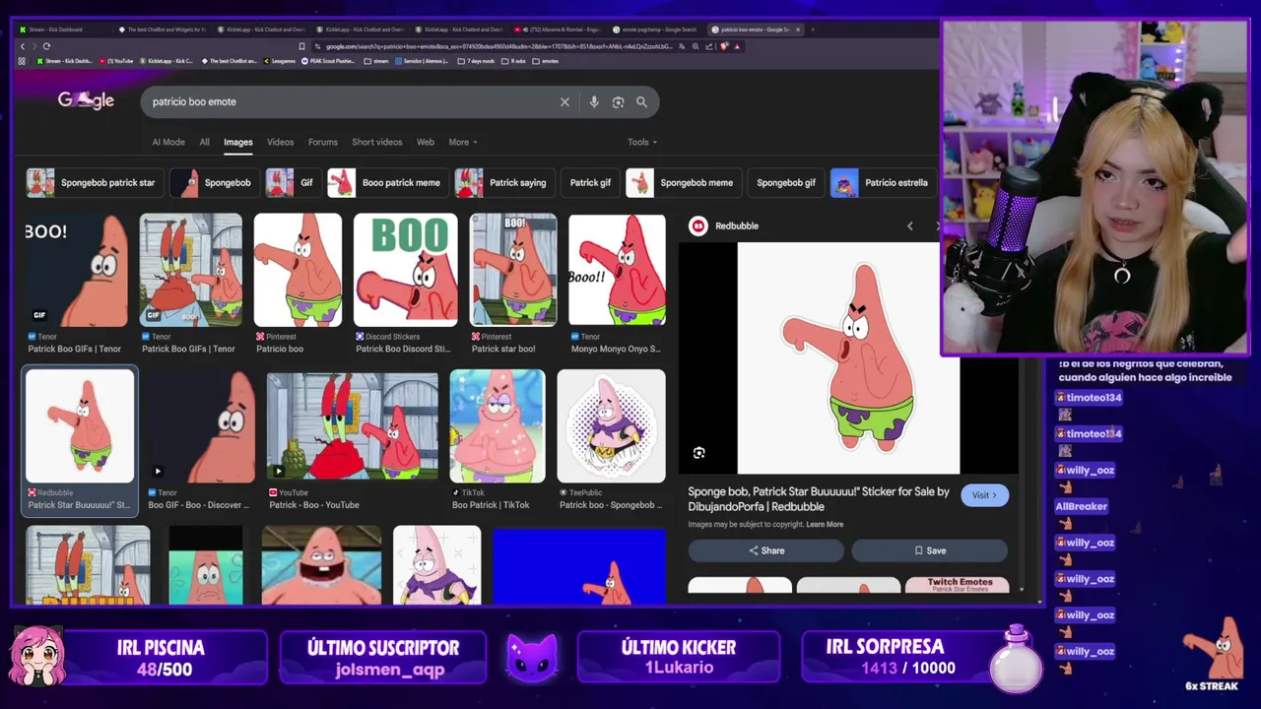1261x709 pixels.
Task: Open the 'emotes' bookmark folder
Action: click(x=546, y=61)
